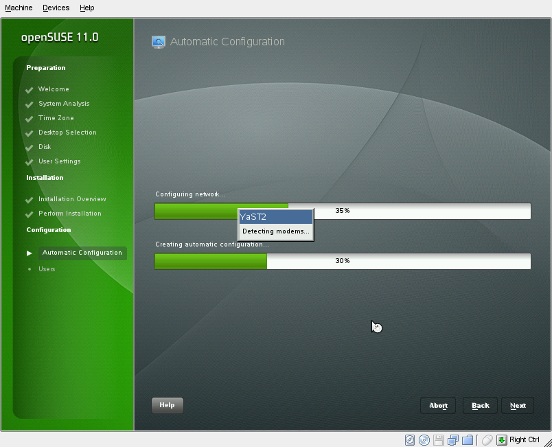Image resolution: width=552 pixels, height=447 pixels.
Task: Click the checkmark icon beside the Welcome step
Action: 30,89
